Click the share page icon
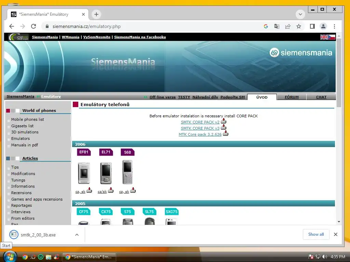350x262 pixels. click(x=288, y=26)
